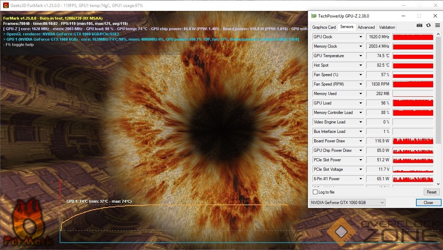443x250 pixels.
Task: Minimize the GPU-Z window
Action: pyautogui.click(x=403, y=16)
